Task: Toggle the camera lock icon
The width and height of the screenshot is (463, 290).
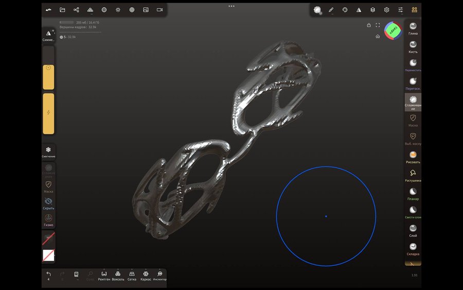Action: click(x=369, y=25)
